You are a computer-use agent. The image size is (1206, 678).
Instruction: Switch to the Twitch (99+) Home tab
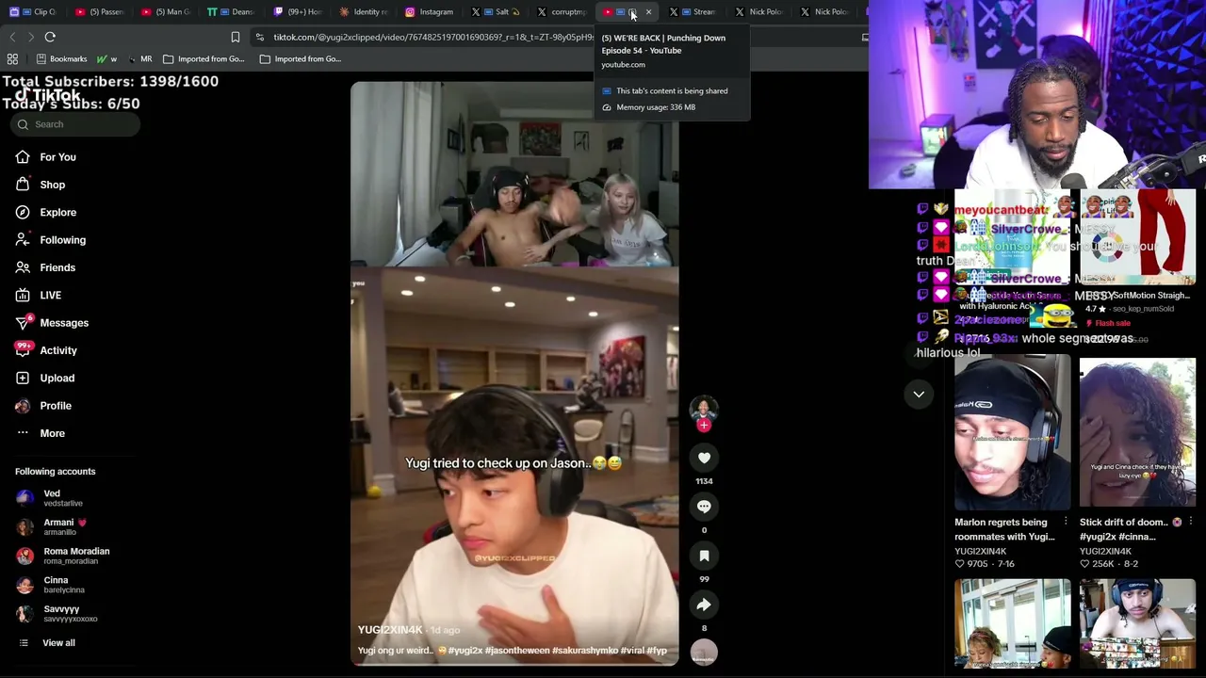(297, 12)
